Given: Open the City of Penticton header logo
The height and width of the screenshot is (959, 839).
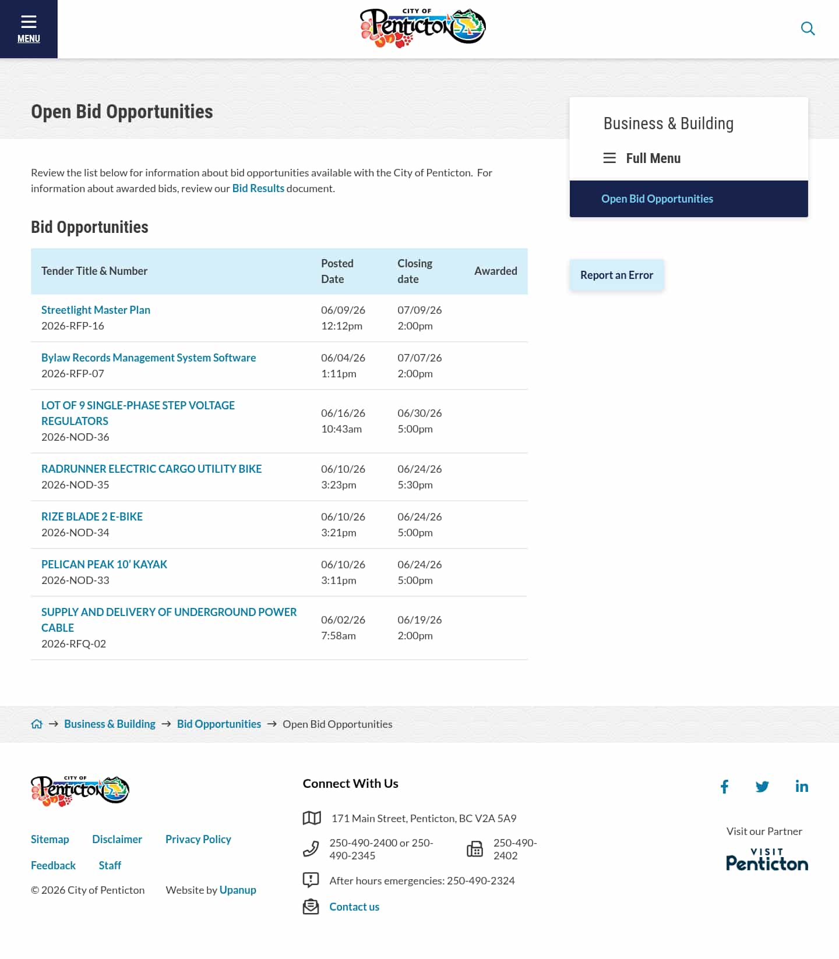Looking at the screenshot, I should 422,28.
